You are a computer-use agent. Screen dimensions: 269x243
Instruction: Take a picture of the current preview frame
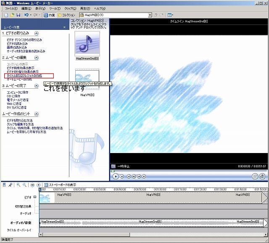point(262,177)
